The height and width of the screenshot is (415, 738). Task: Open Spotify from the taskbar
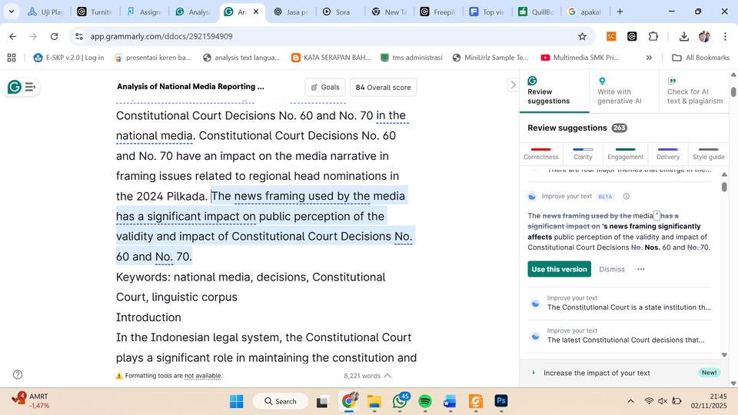pos(425,401)
